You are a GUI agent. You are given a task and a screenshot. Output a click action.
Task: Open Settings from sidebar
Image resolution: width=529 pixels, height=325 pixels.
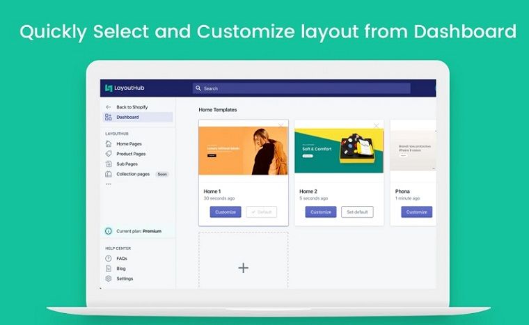125,279
